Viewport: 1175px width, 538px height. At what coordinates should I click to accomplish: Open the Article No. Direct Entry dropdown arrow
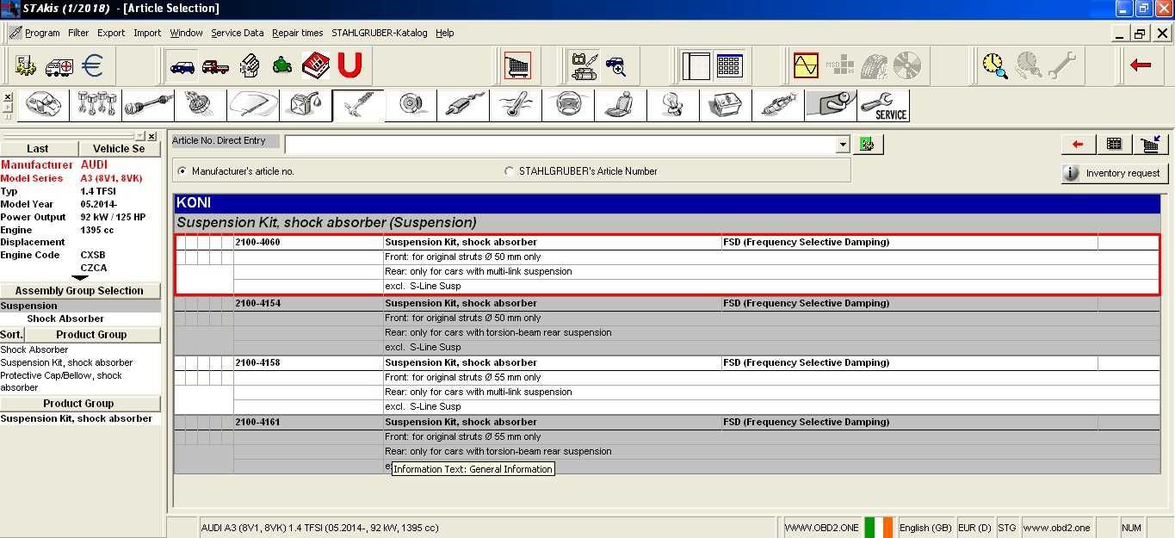coord(843,145)
